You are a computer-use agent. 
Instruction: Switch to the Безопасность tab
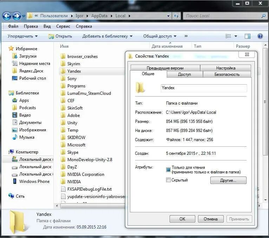tap(227, 74)
